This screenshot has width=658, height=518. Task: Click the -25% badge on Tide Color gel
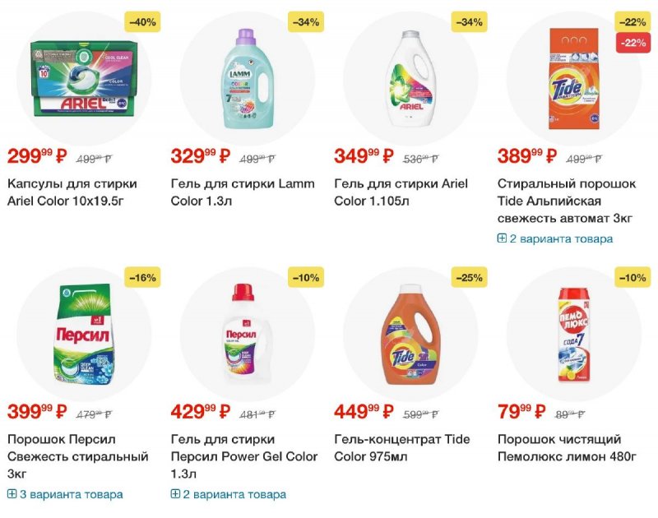[x=469, y=277]
